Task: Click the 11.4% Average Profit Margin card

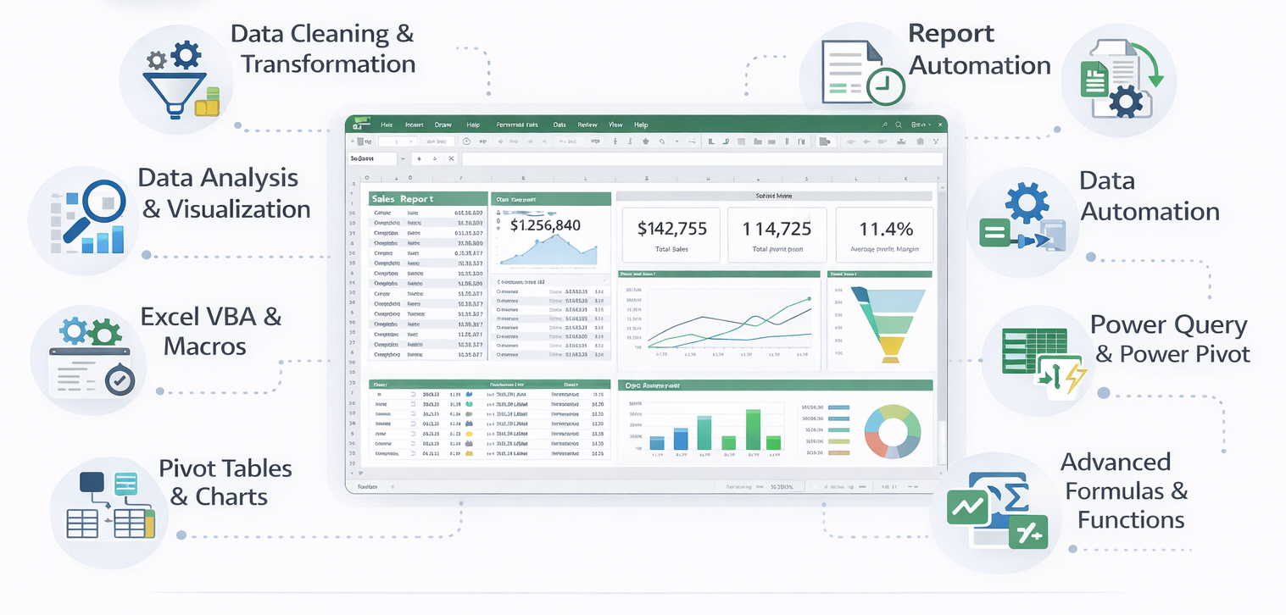Action: [885, 235]
